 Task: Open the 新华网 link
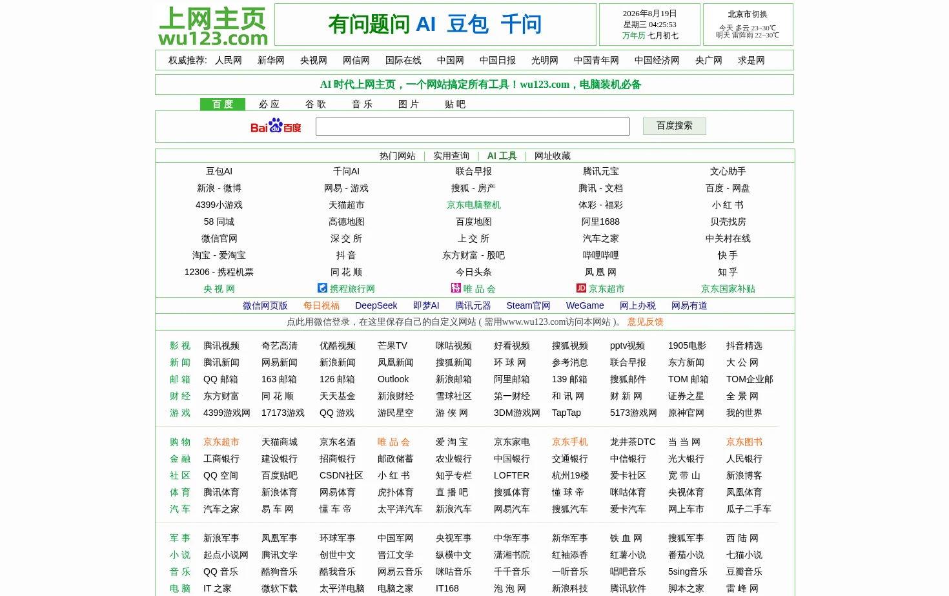[271, 61]
